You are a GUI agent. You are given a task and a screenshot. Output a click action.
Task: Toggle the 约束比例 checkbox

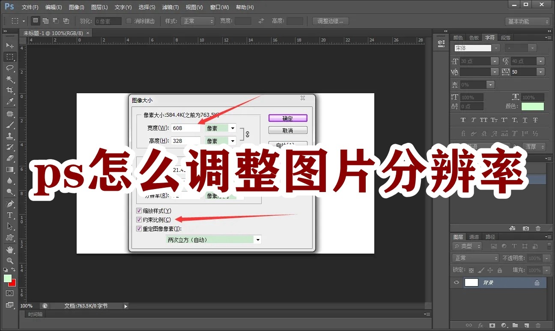tap(139, 219)
